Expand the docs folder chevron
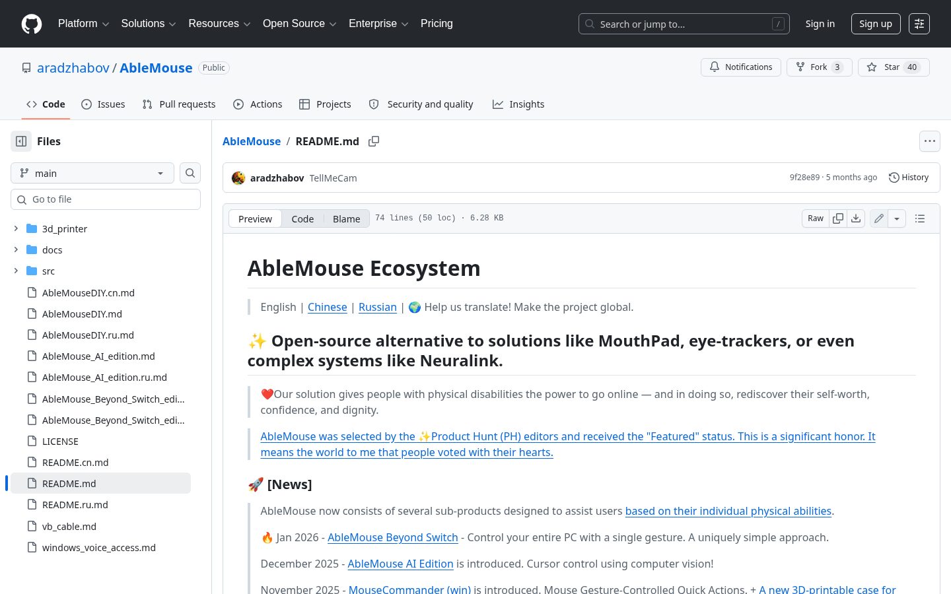 (16, 249)
